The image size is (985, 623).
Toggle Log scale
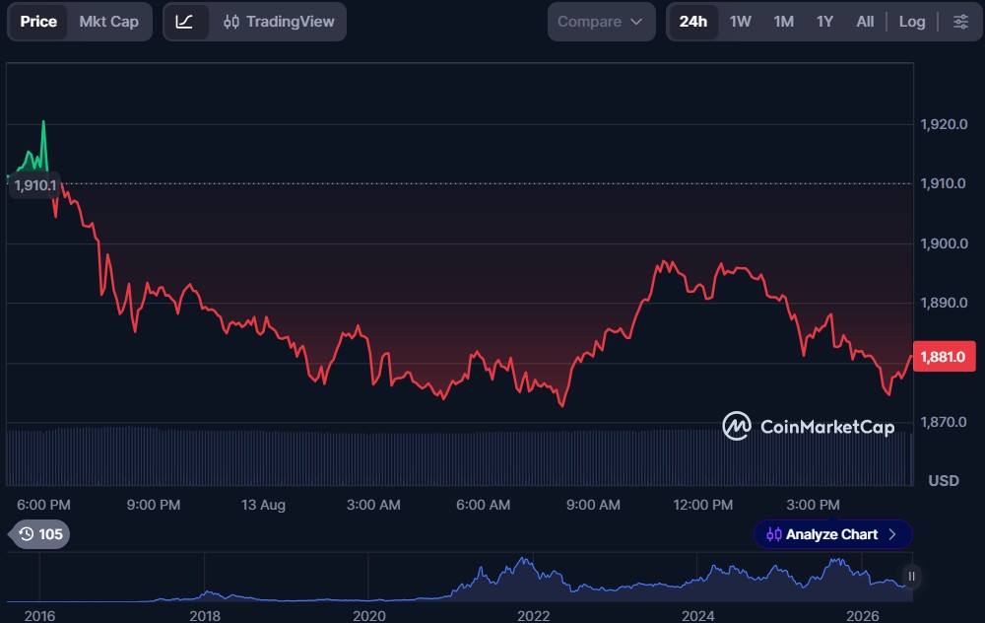911,22
